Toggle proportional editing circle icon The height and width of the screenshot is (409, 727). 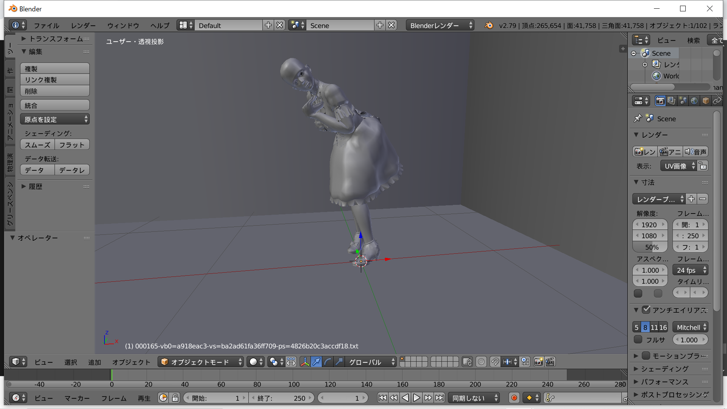pyautogui.click(x=481, y=362)
